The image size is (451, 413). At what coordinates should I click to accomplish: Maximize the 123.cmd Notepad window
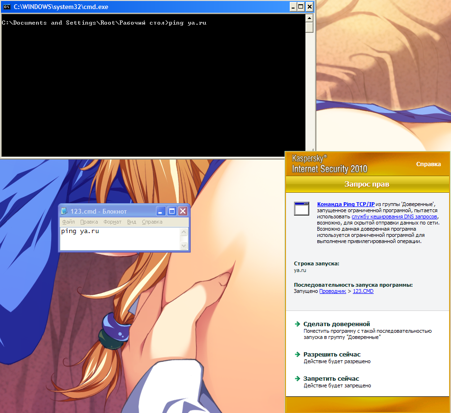coord(172,211)
